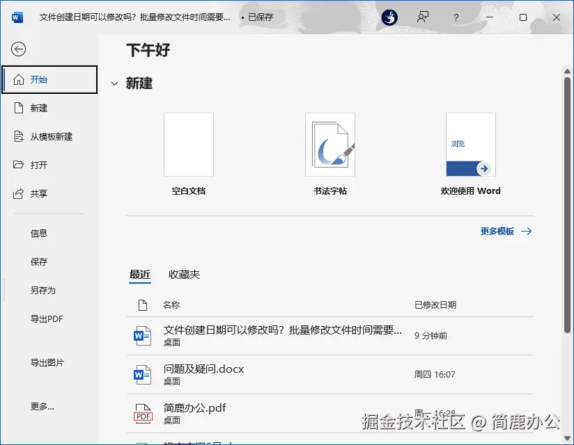The height and width of the screenshot is (445, 574).
Task: Click Word icon of 问题及疑问.docx row
Action: [x=142, y=375]
